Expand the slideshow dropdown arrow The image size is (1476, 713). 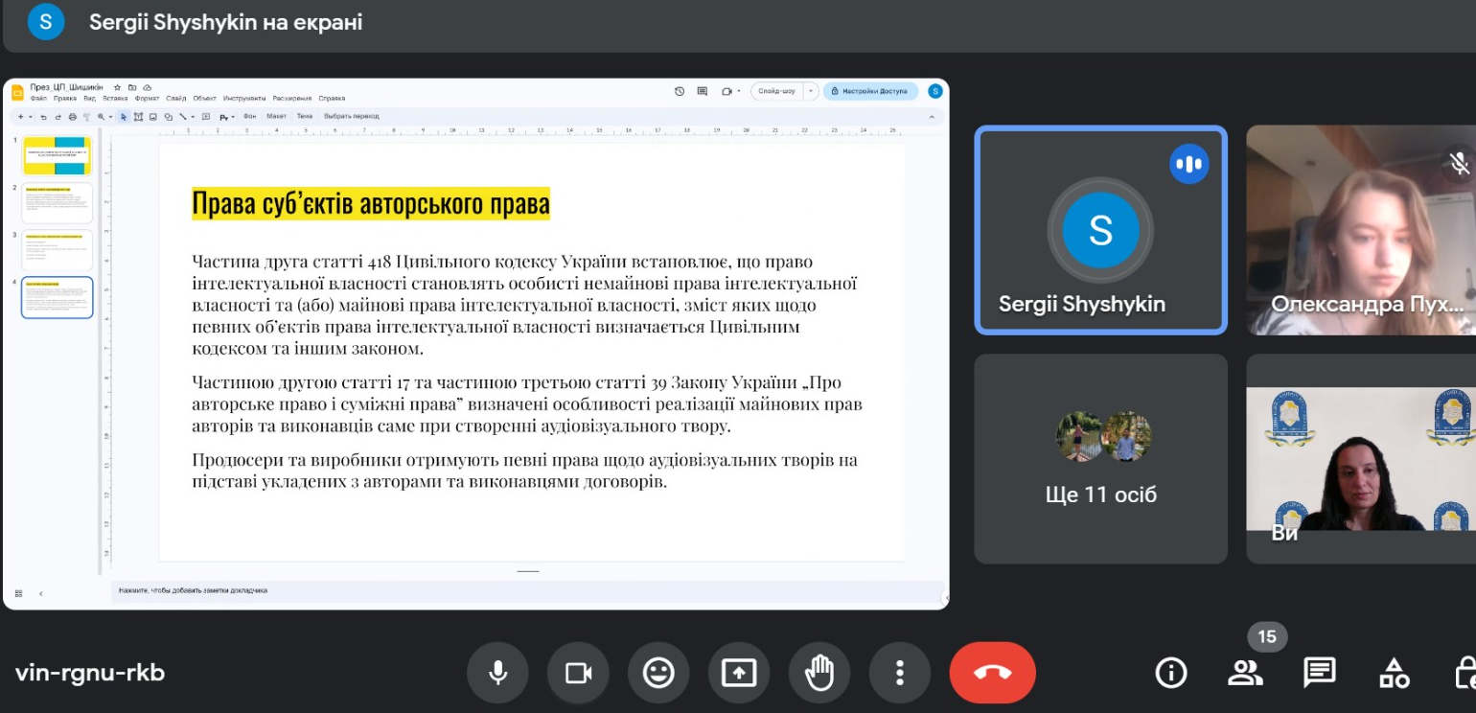pos(811,91)
